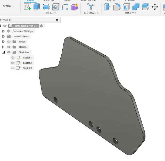Click the leftmost hole in the plate
The image size is (165, 161).
coord(56,100)
